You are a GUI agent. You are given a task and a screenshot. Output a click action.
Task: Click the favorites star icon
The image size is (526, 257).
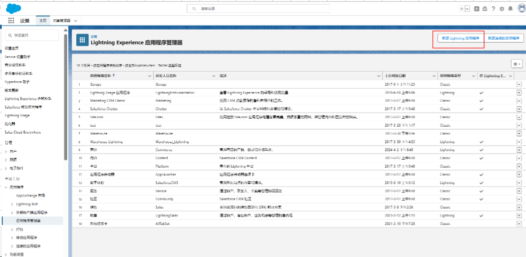tap(462, 9)
